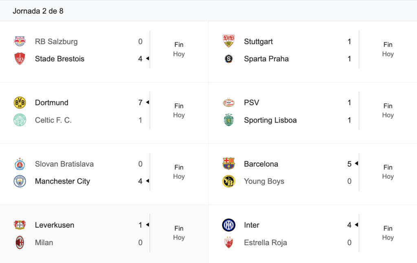This screenshot has width=417, height=263.
Task: Click the Stade Brestois club logo
Action: tap(20, 59)
